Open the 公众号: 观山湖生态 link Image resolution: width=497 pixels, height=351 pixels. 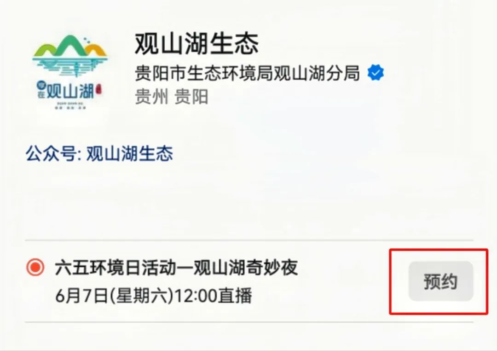[99, 153]
